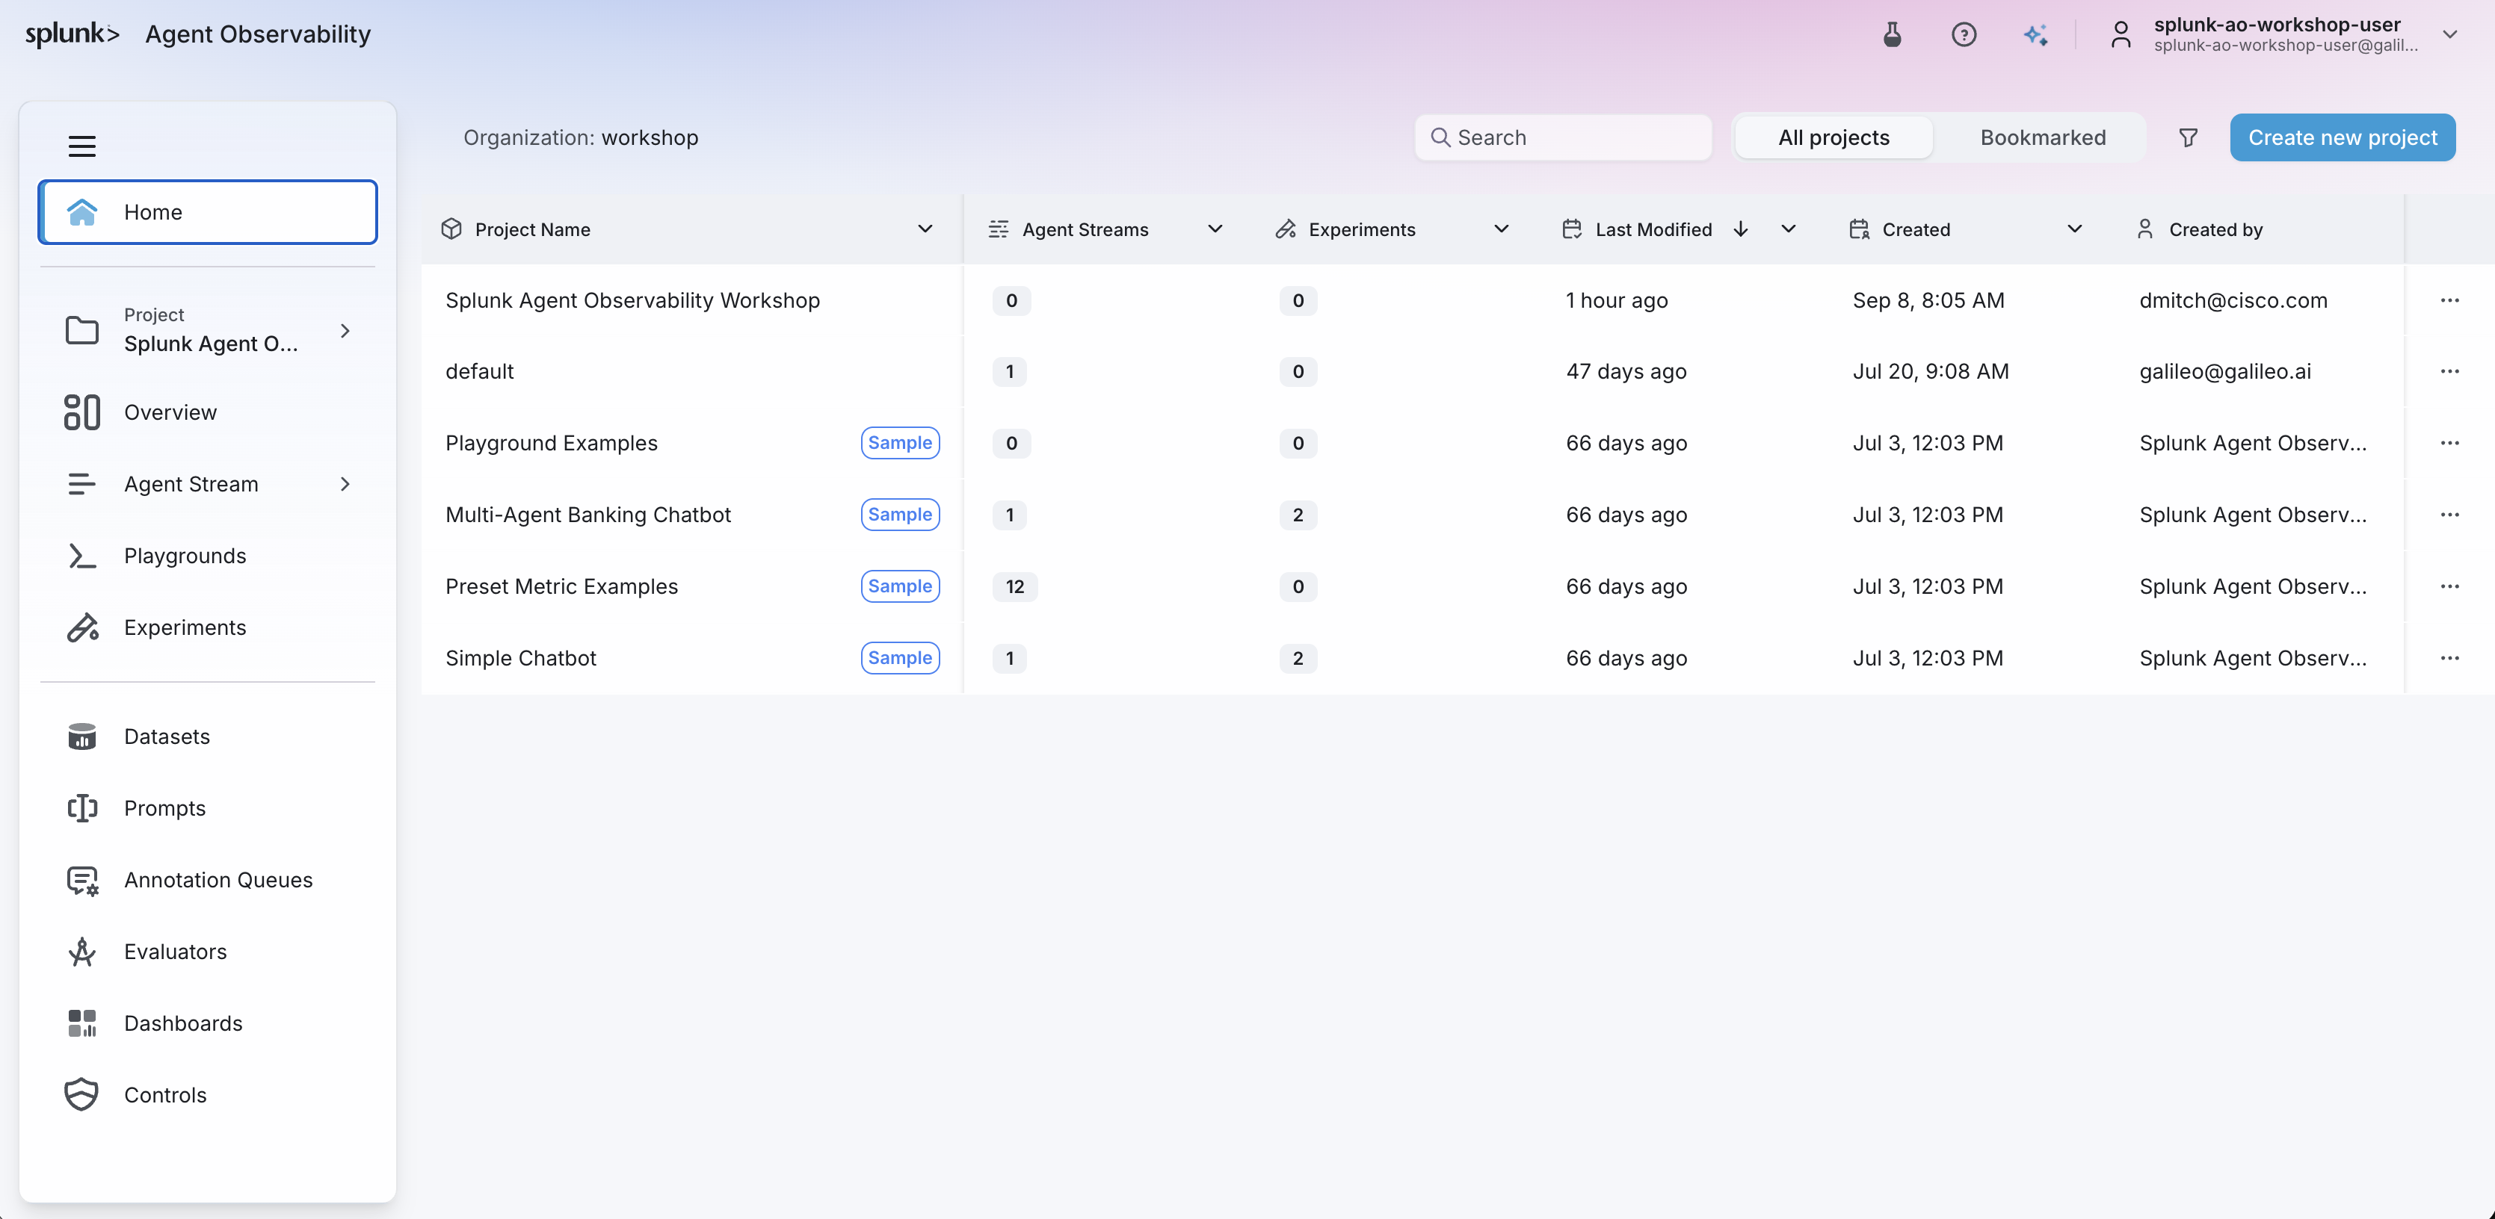Open Preset Metric Examples project
Image resolution: width=2495 pixels, height=1219 pixels.
point(562,587)
